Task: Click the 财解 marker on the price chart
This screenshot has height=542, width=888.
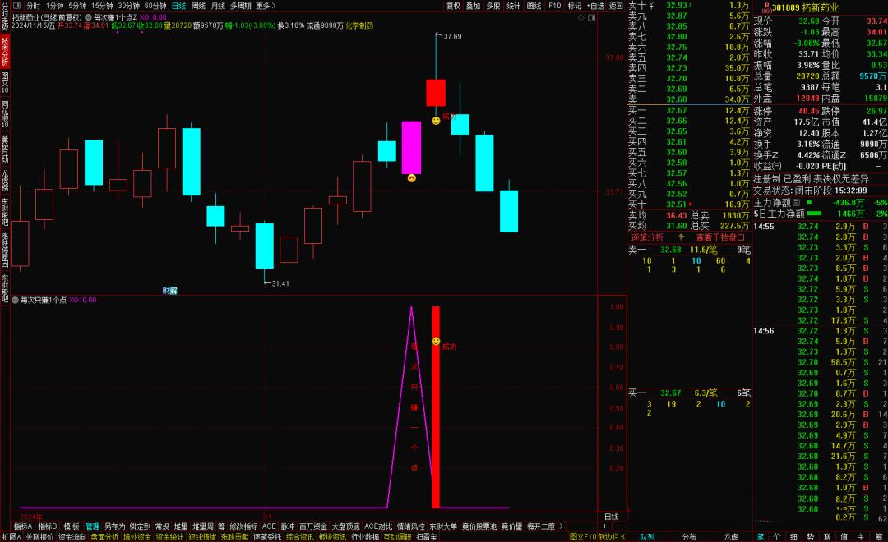Action: (170, 290)
